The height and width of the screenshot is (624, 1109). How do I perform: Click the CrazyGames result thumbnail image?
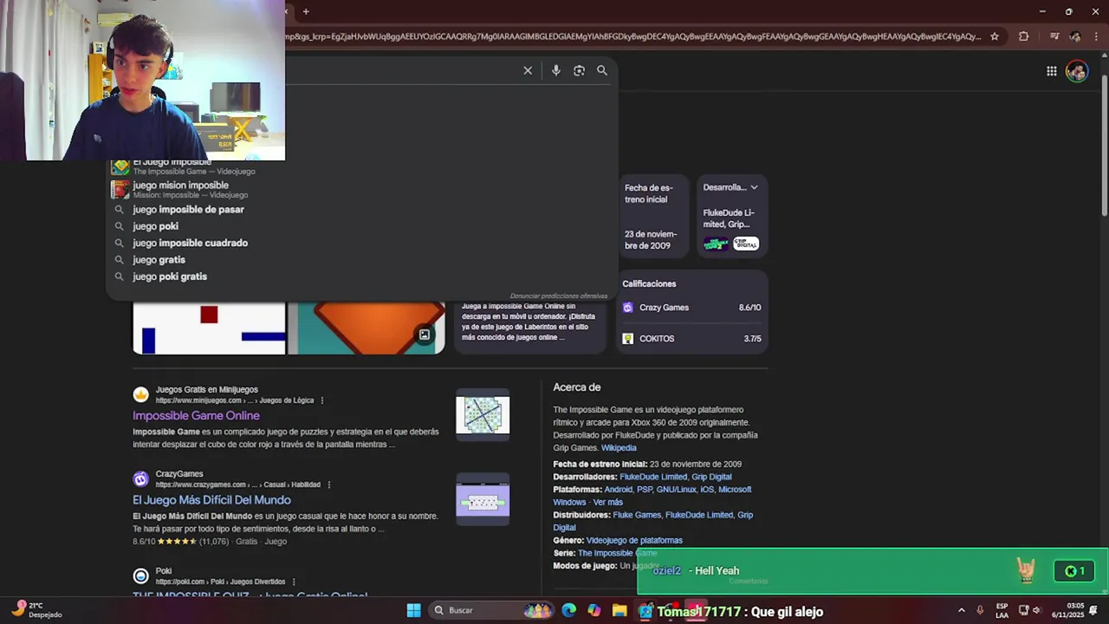(483, 500)
